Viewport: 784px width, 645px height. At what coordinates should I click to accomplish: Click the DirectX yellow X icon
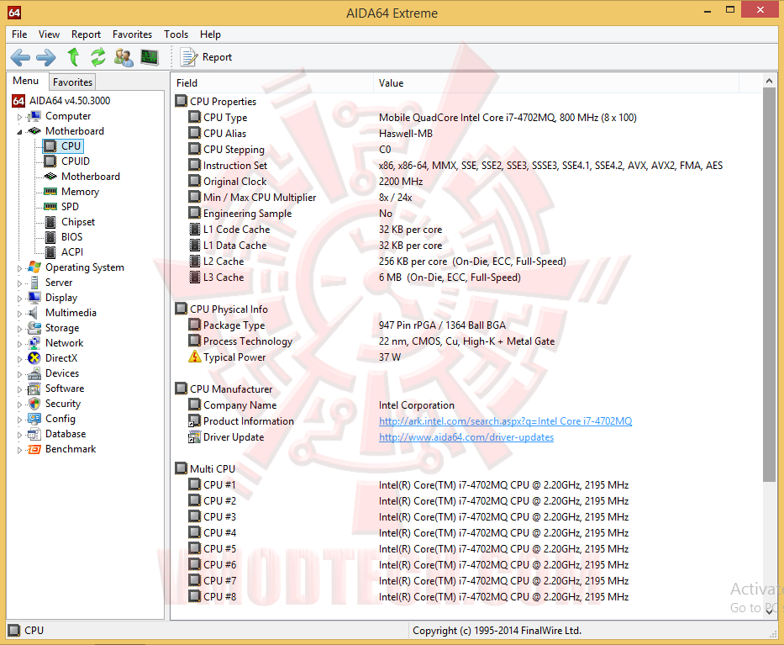click(x=34, y=358)
